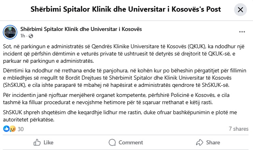Click the paragraph starting "Sot, në parkingun"
Screen dimensions: 253x150
click(x=124, y=54)
